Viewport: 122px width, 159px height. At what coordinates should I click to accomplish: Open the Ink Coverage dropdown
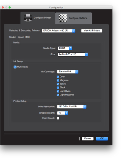tap(68, 72)
